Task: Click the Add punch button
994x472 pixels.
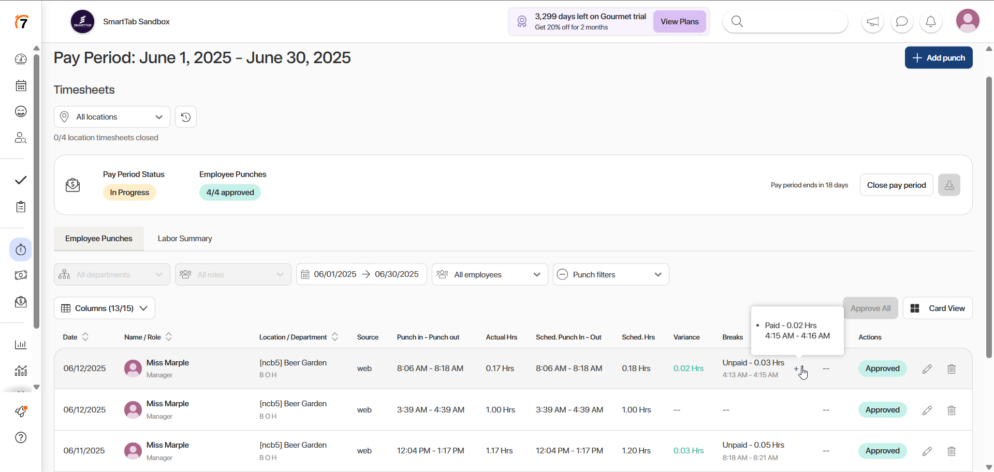Action: coord(938,58)
